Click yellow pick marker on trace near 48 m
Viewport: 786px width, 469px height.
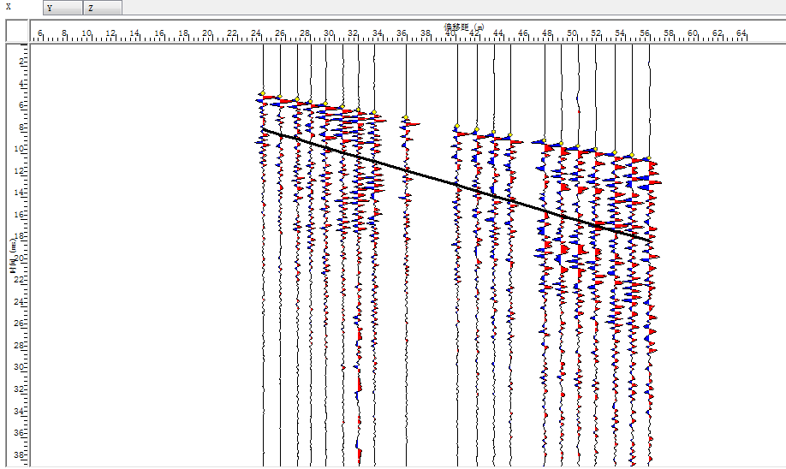click(x=544, y=140)
